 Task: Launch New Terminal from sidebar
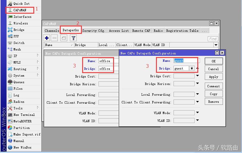coord(24,115)
